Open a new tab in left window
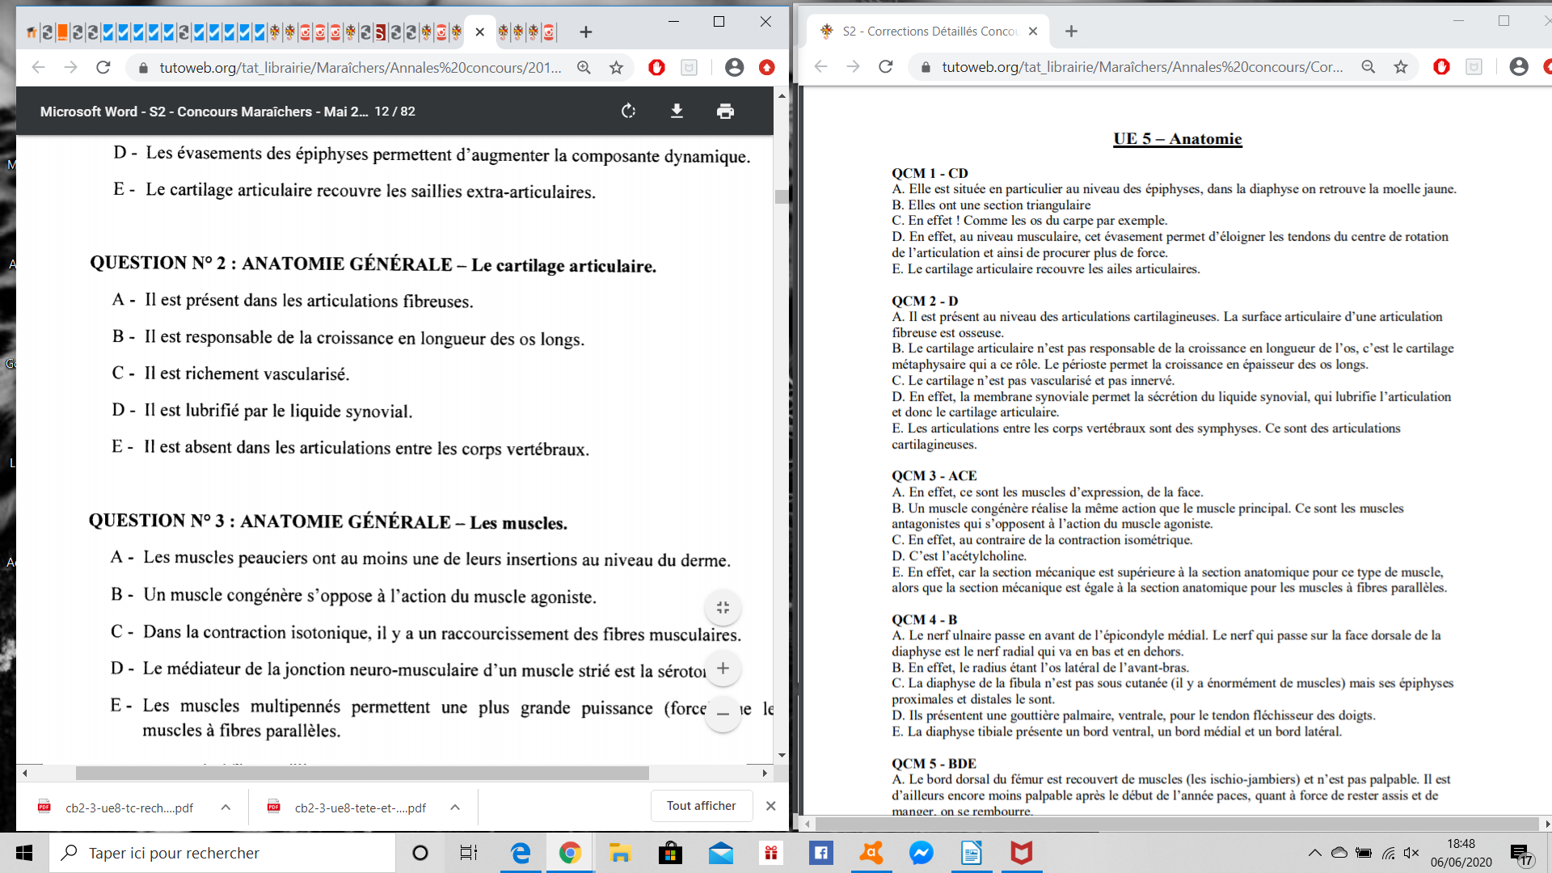The width and height of the screenshot is (1552, 873). (x=586, y=32)
